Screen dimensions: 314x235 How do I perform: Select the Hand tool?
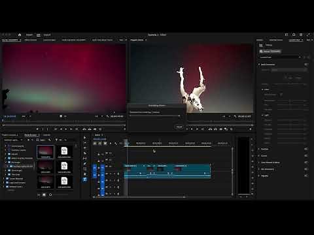point(85,174)
